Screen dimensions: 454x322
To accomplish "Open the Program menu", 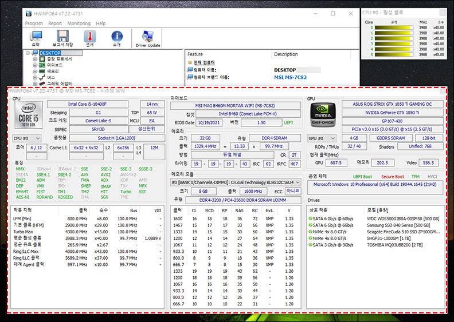I will (34, 23).
